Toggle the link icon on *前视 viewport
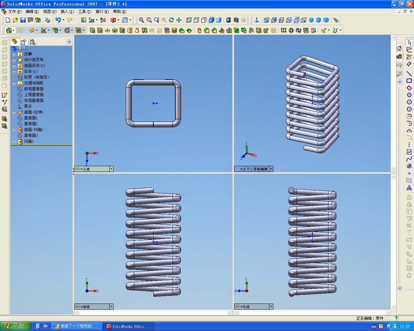The image size is (414, 331). click(78, 307)
